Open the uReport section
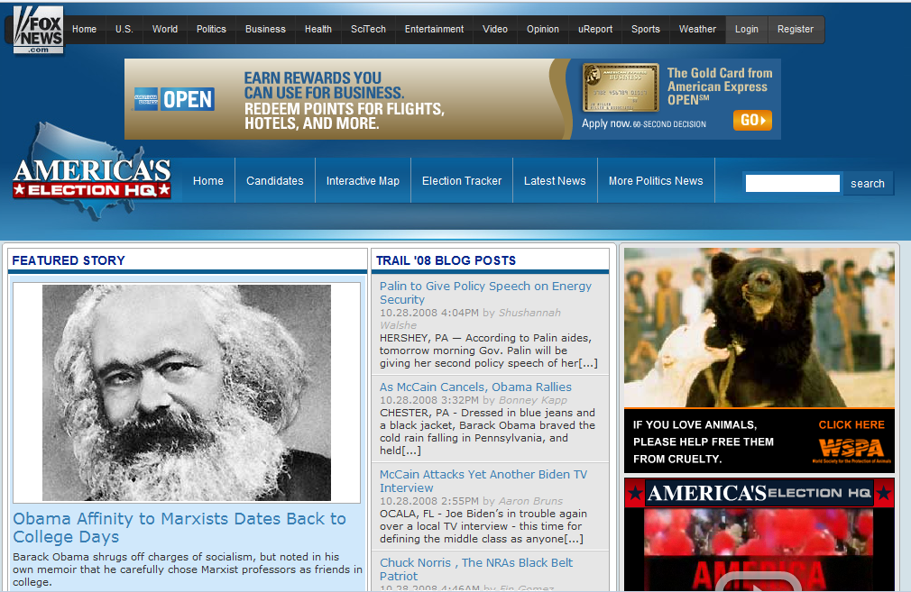 [595, 29]
